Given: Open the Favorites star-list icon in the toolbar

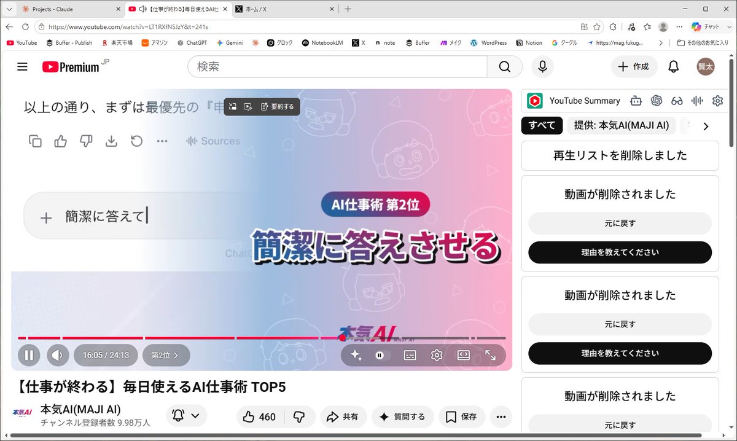Looking at the screenshot, I should (x=647, y=26).
